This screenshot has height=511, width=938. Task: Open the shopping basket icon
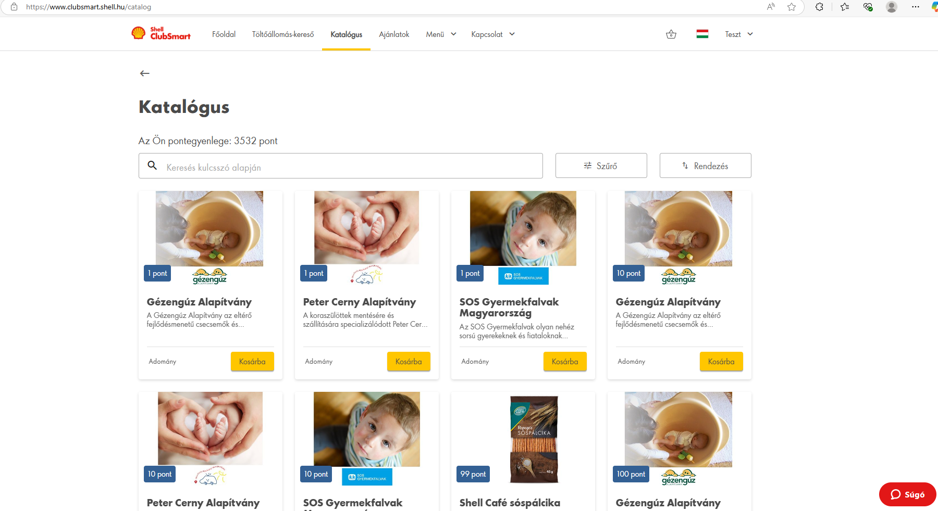(671, 34)
